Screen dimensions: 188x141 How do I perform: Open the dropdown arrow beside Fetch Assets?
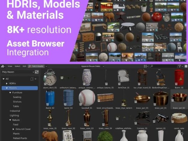click(x=46, y=66)
